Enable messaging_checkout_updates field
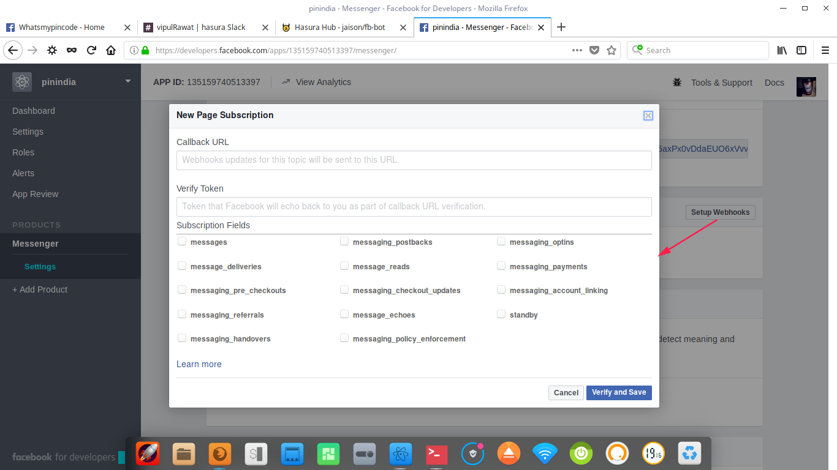837x470 pixels. [344, 289]
